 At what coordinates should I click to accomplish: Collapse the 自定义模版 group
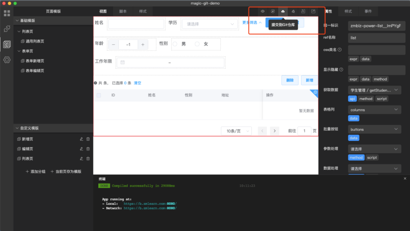17,128
